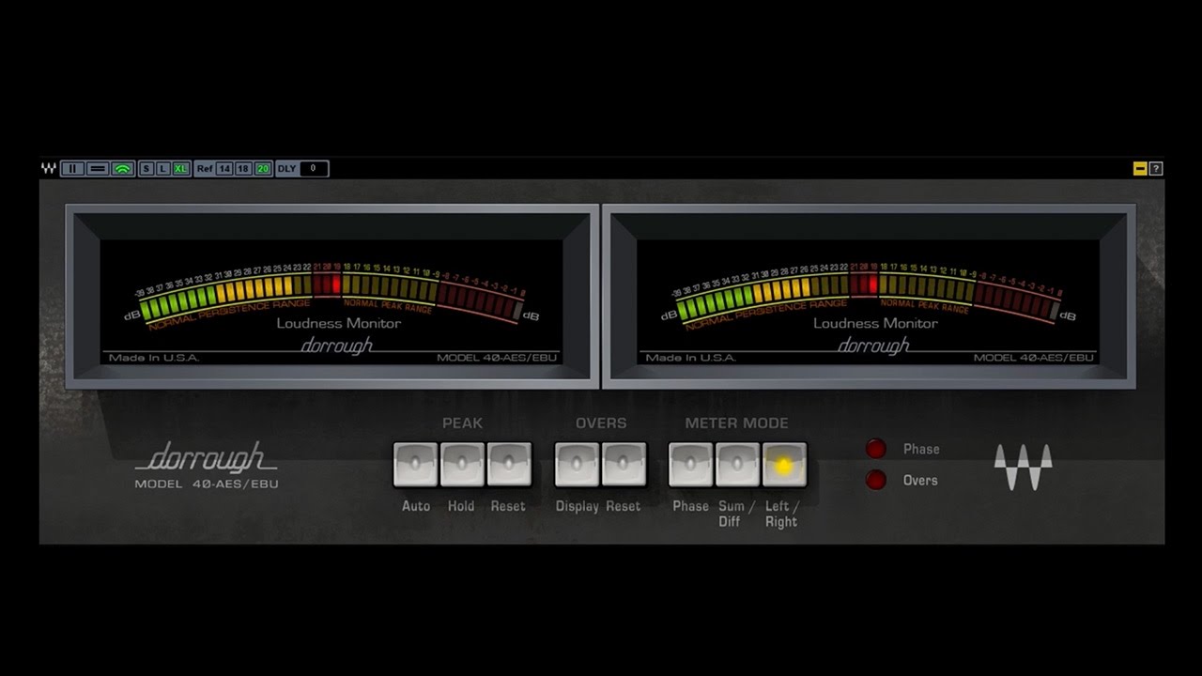
Task: Click the Overs text beside the LED
Action: point(920,480)
